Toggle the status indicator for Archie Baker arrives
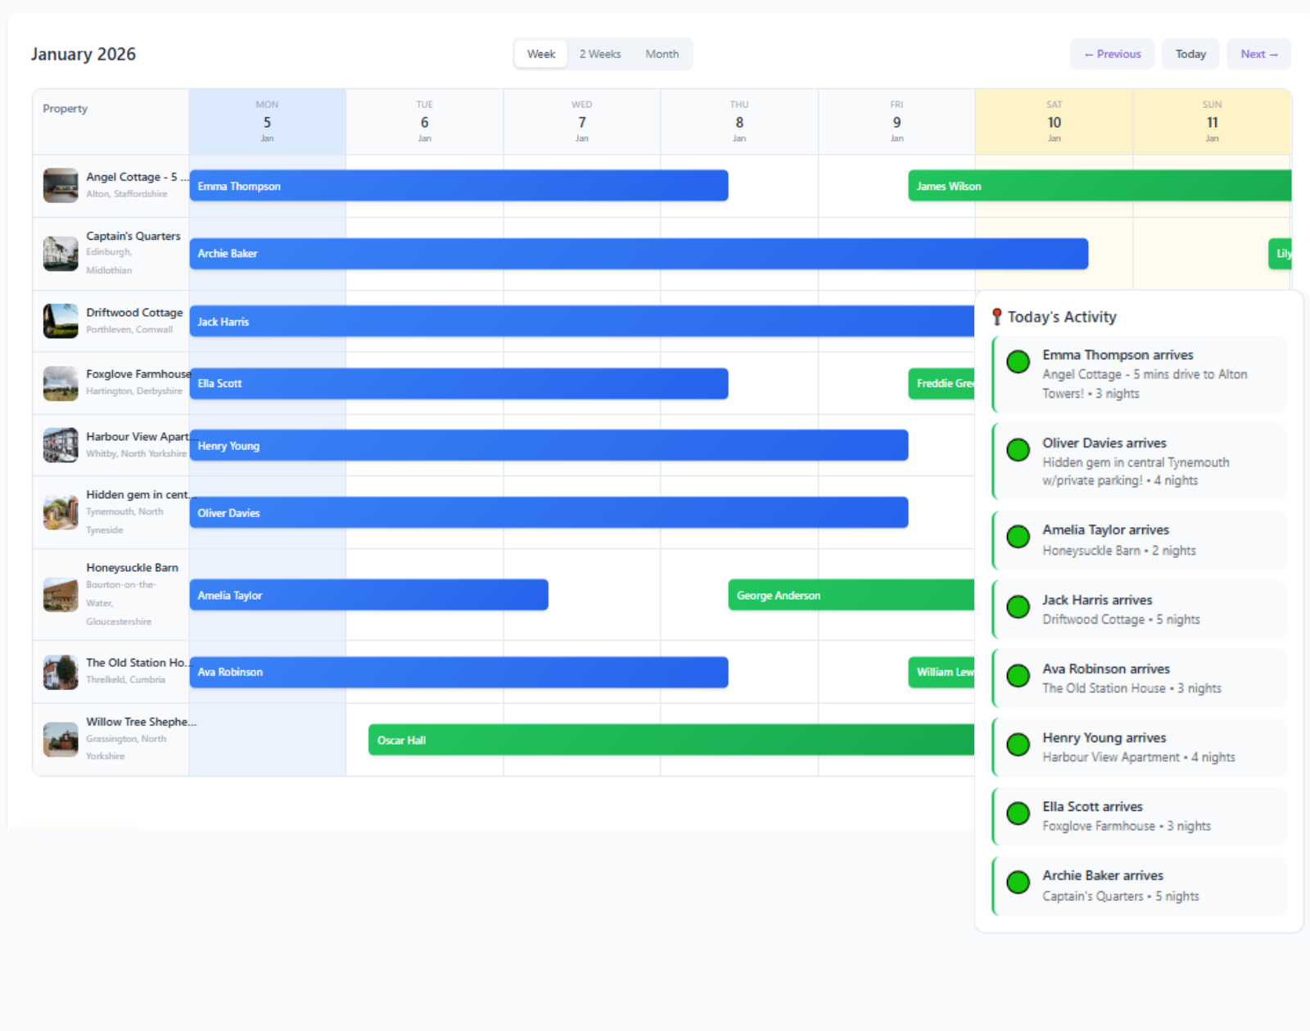 [x=1018, y=882]
